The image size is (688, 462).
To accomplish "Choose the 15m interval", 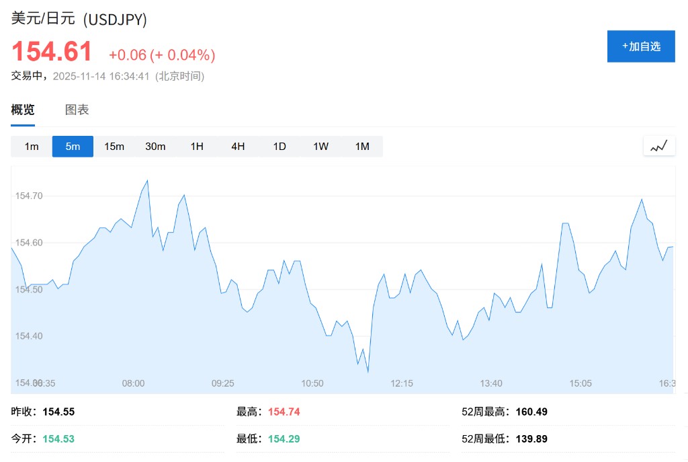I will point(114,147).
